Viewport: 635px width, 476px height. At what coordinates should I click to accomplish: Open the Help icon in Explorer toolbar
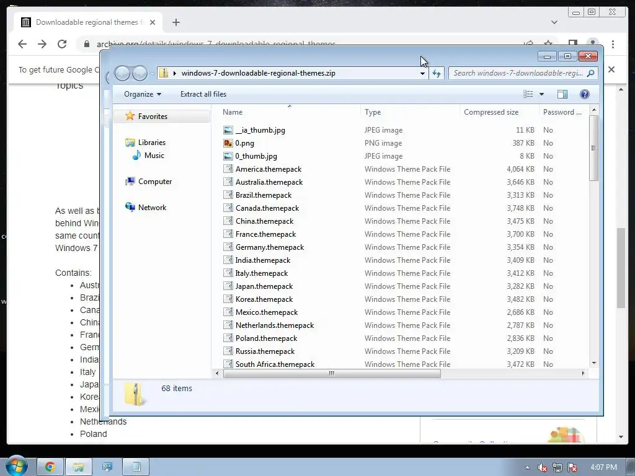coord(584,94)
